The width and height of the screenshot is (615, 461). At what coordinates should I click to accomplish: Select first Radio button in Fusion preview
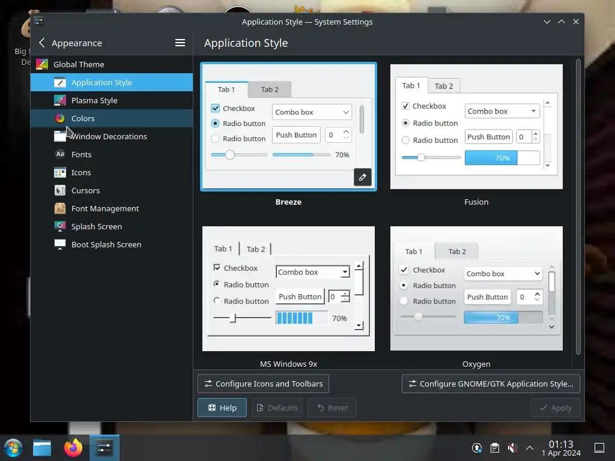[405, 123]
